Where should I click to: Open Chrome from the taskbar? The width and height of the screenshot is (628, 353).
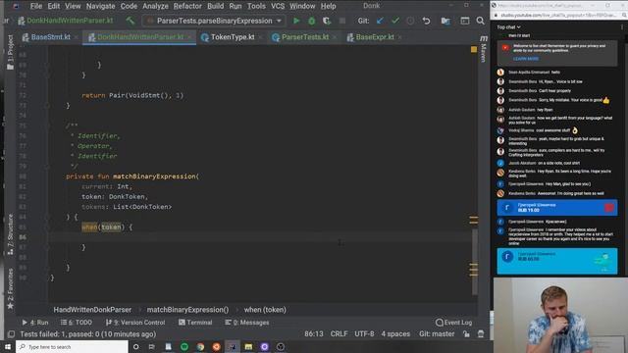coord(200,346)
